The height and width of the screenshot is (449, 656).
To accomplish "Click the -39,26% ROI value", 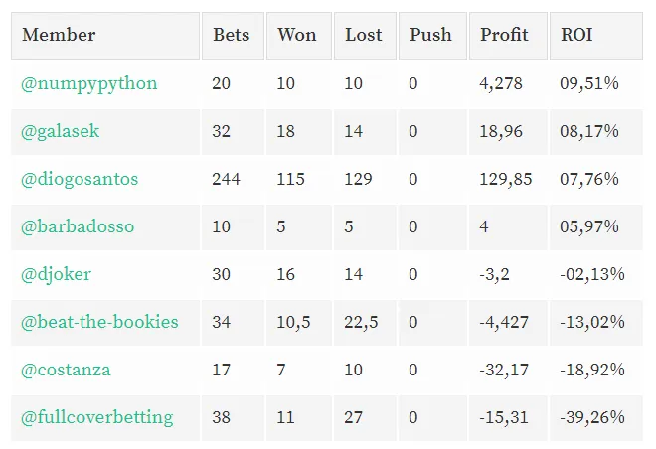I will 592,417.
